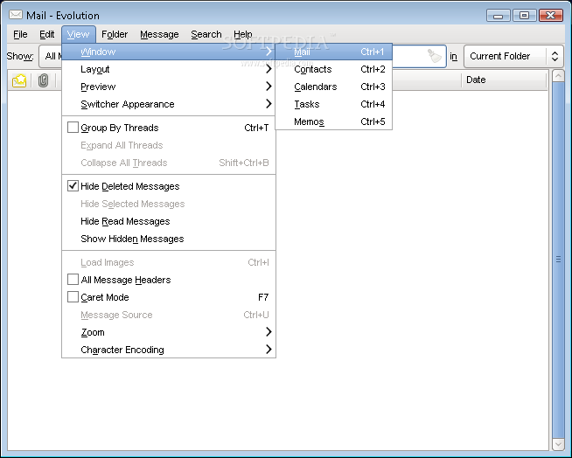Click the vertical scrollbar thumb

(558, 260)
